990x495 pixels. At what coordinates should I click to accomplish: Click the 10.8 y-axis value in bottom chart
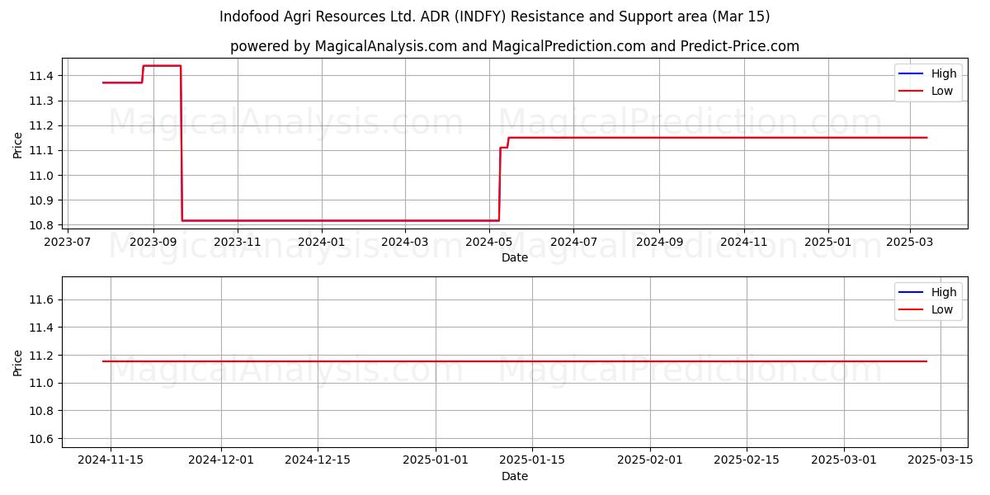click(x=42, y=411)
